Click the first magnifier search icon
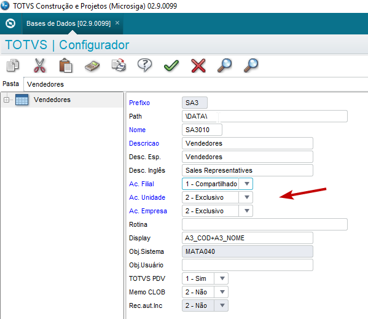The width and height of the screenshot is (368, 319). click(x=225, y=65)
